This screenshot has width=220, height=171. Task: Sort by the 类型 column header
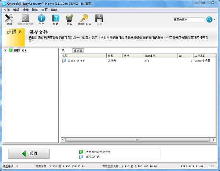(114, 56)
